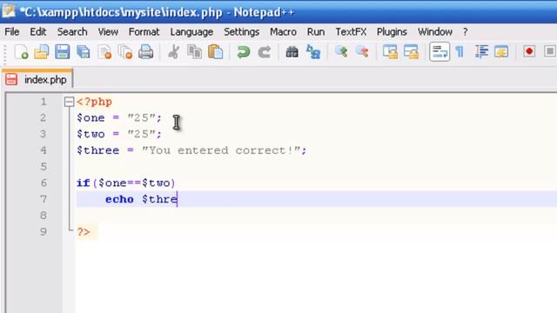Image resolution: width=557 pixels, height=313 pixels.
Task: Toggle the Show indent guide icon
Action: (481, 52)
